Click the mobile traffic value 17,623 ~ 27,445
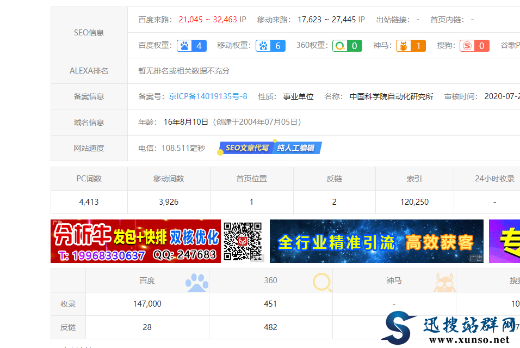 click(x=327, y=20)
